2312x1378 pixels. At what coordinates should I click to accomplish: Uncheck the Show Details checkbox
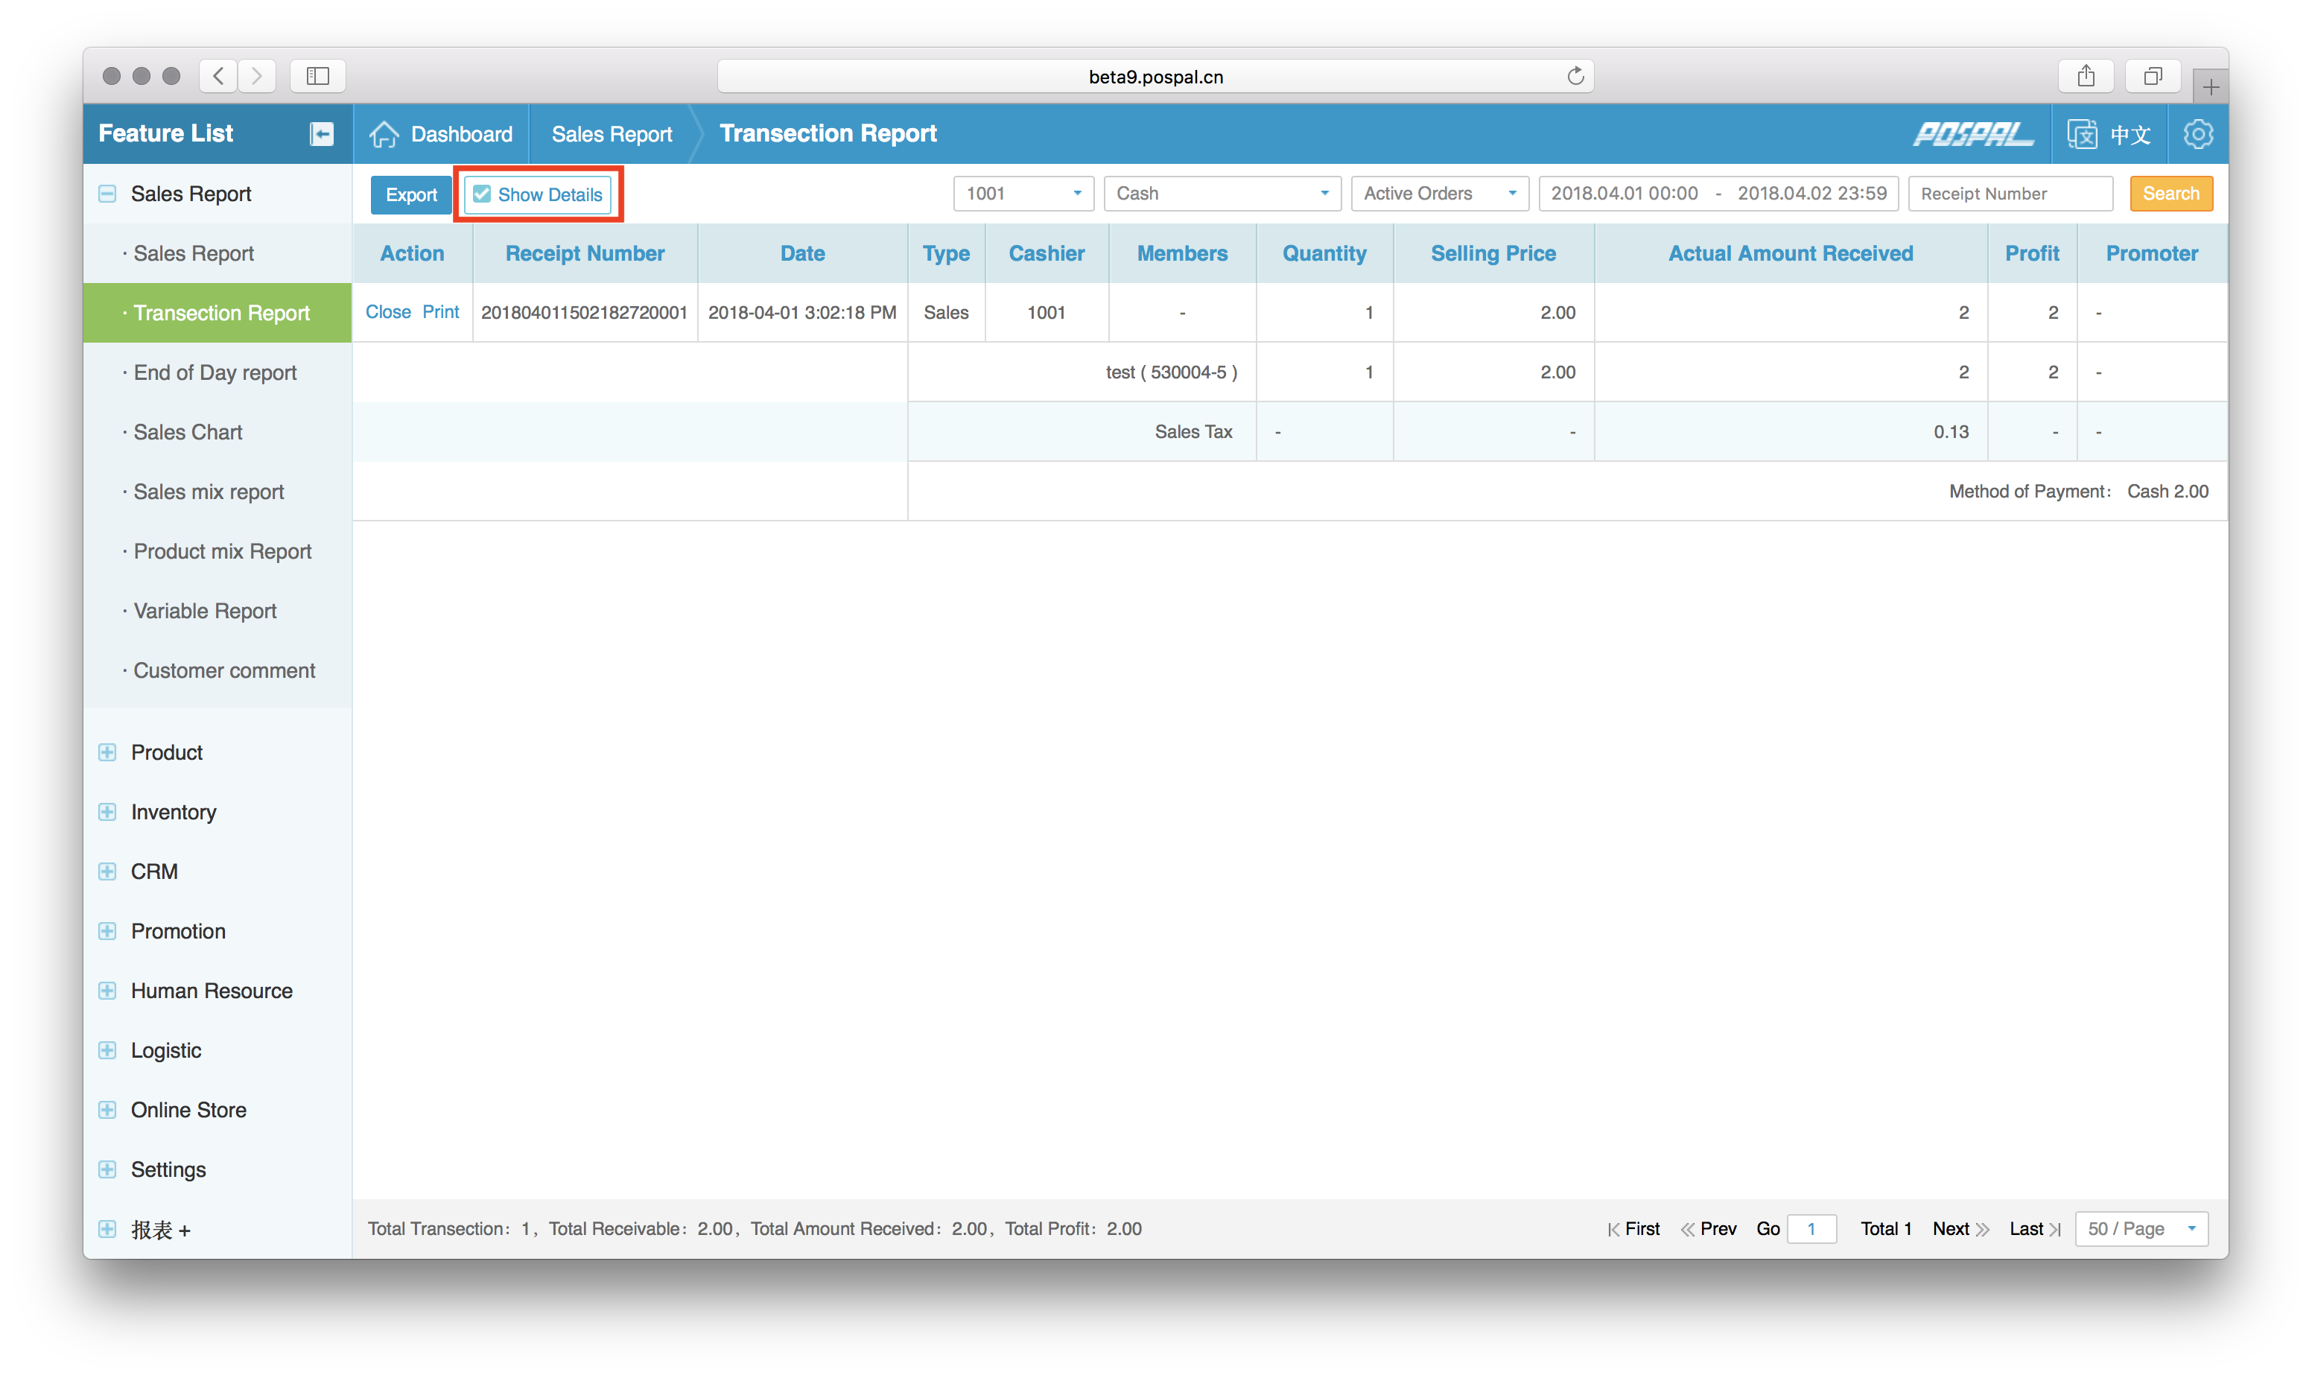pos(482,194)
